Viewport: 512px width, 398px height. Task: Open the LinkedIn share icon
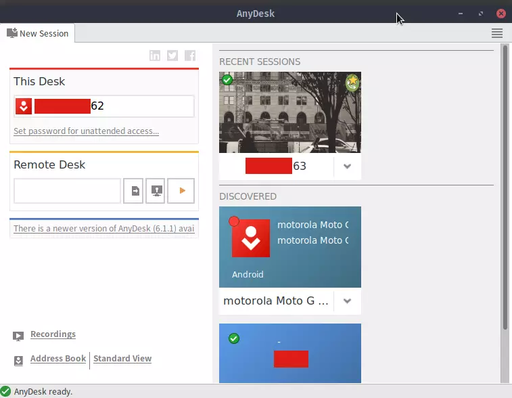155,56
